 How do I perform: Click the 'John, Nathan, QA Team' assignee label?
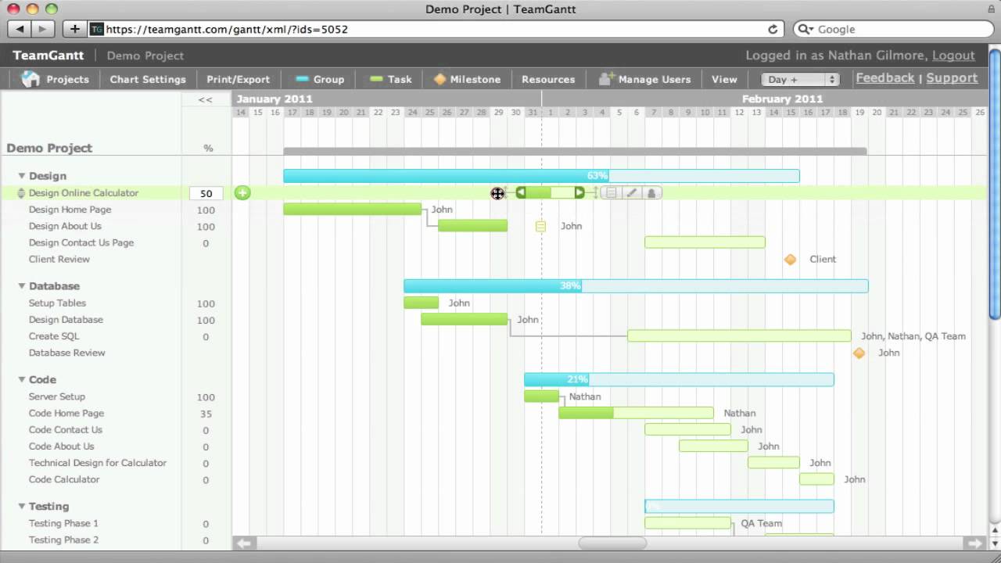(x=913, y=336)
